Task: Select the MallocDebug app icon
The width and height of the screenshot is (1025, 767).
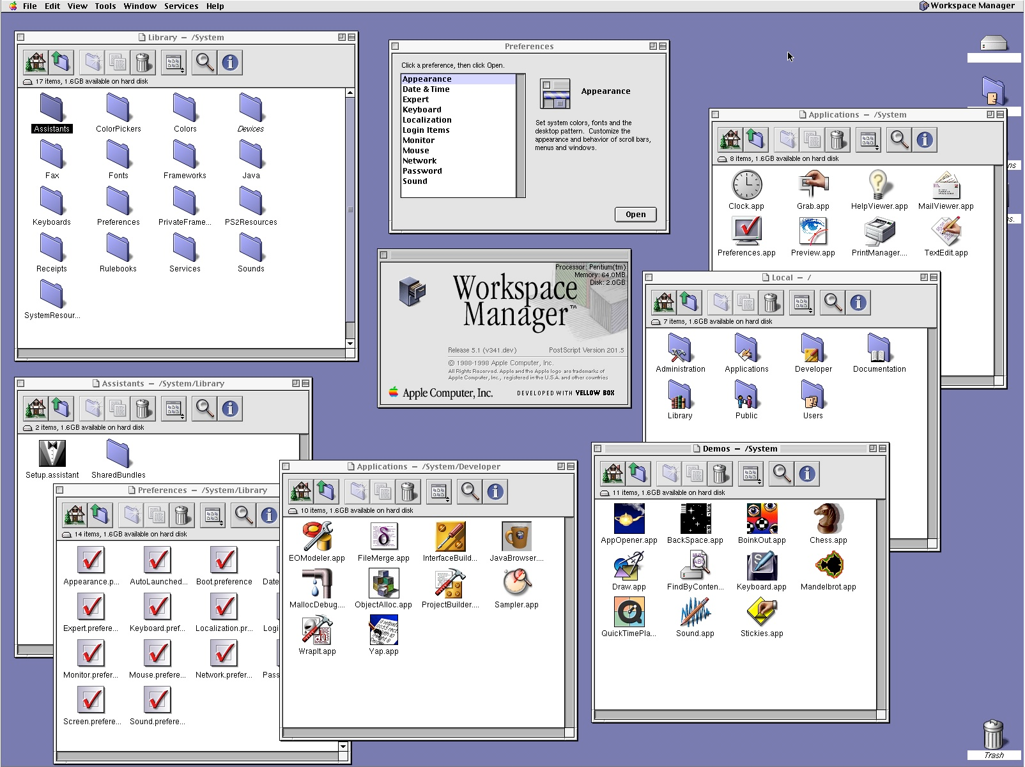Action: coord(317,583)
